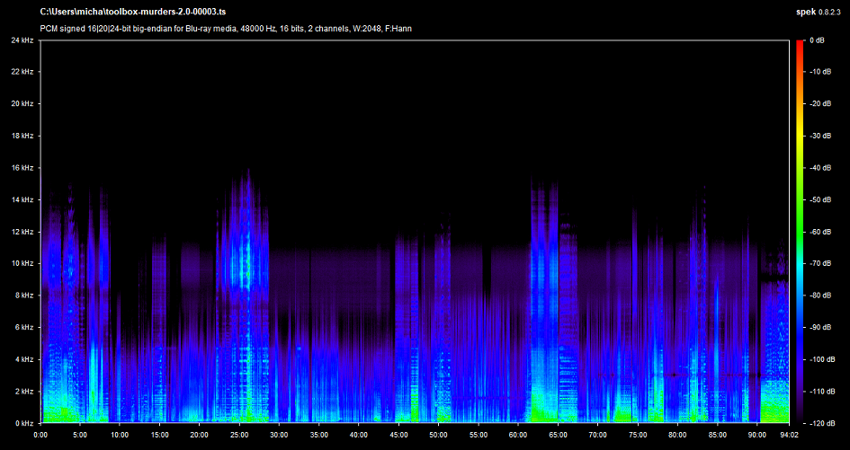
Task: Click the 0 kHz frequency axis label
Action: point(24,423)
